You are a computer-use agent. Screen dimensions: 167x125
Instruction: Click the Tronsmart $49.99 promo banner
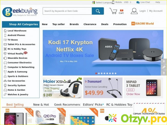point(103,88)
